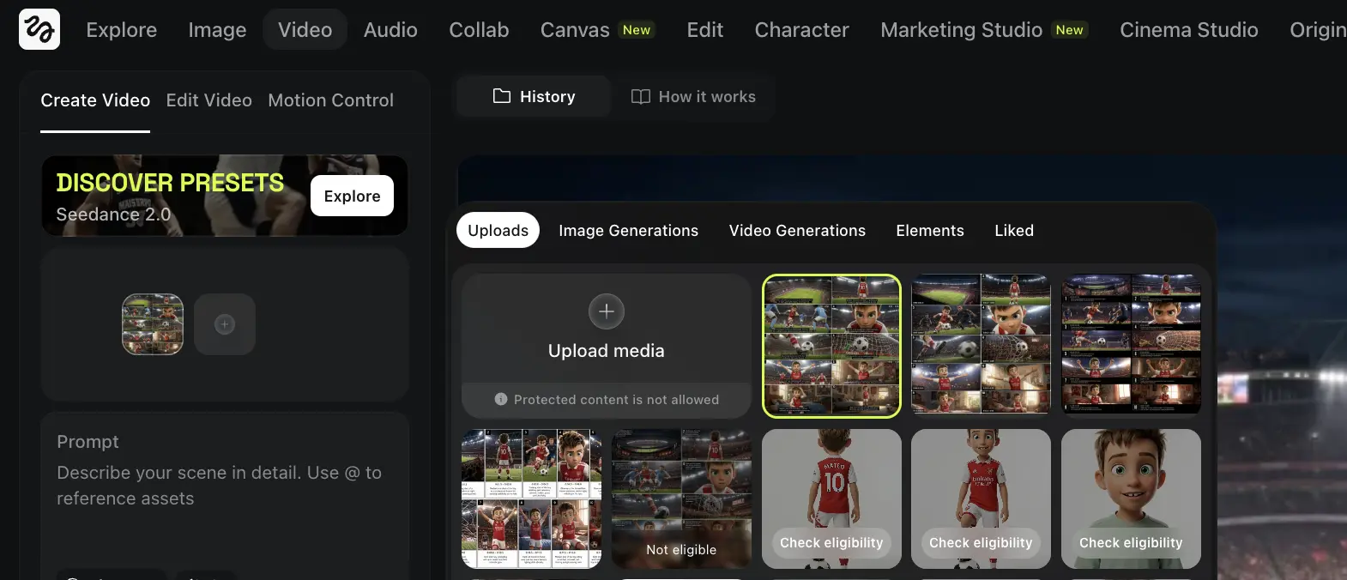Open Marketing Studio
The height and width of the screenshot is (580, 1347).
pos(984,30)
